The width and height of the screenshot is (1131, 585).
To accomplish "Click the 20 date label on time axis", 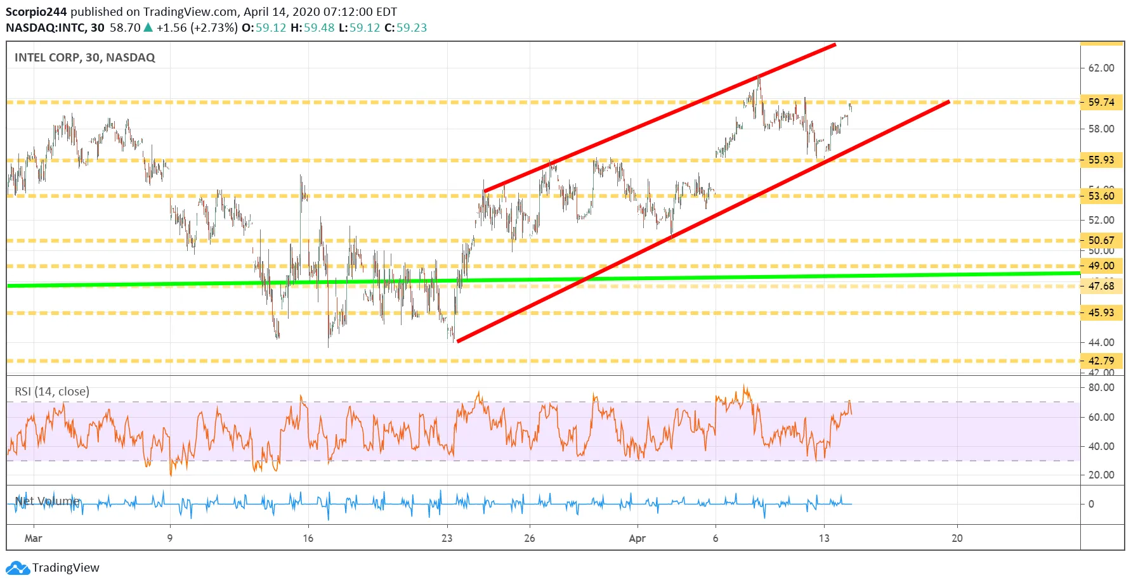I will 957,538.
